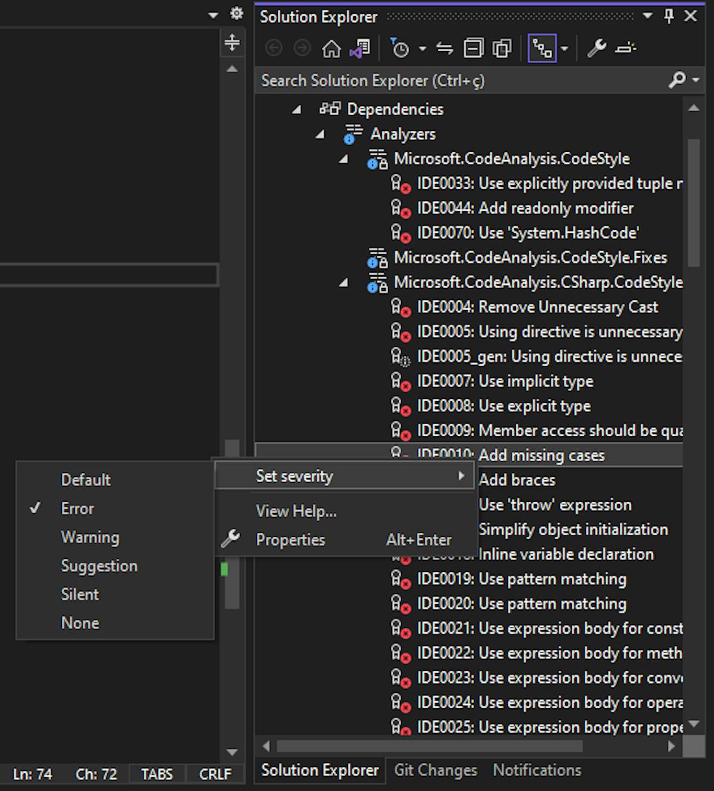Collapse the Analyzers node
The image size is (714, 791).
pyautogui.click(x=320, y=135)
